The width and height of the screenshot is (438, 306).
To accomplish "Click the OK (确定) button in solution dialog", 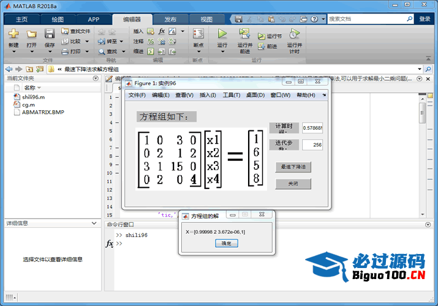I will pyautogui.click(x=227, y=244).
